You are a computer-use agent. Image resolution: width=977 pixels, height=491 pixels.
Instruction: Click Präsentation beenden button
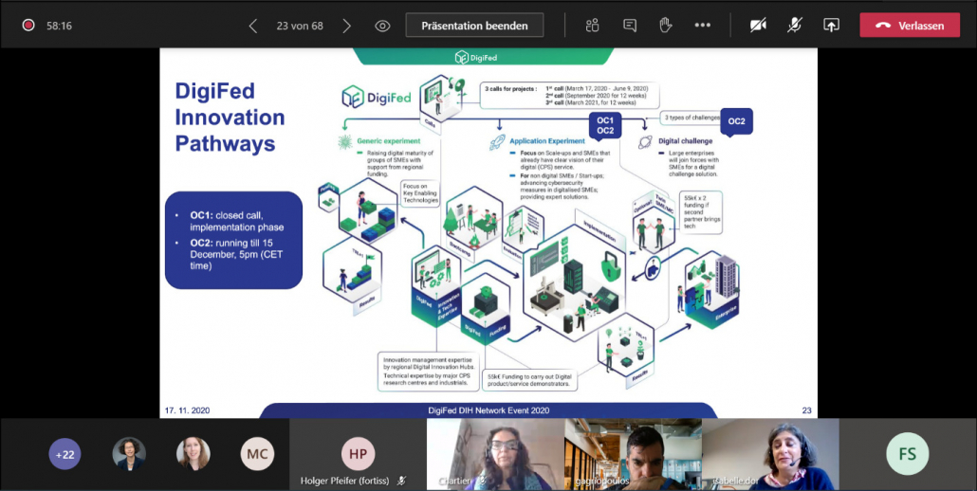tap(474, 26)
